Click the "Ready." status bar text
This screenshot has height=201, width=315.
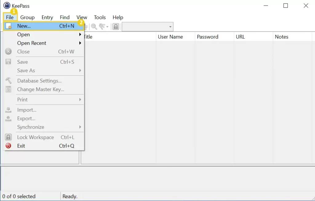pos(70,196)
